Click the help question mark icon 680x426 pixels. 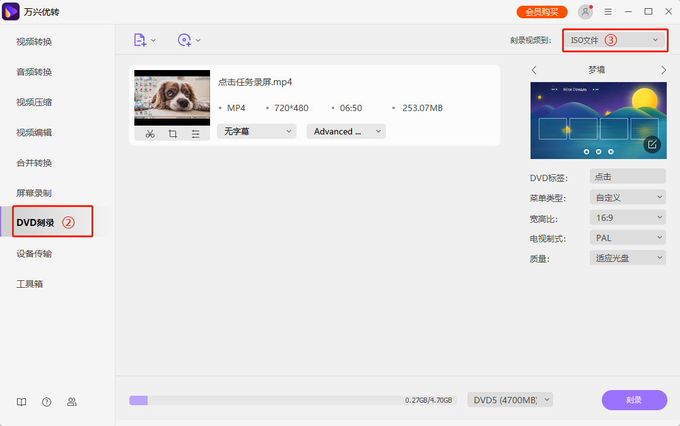click(x=46, y=401)
